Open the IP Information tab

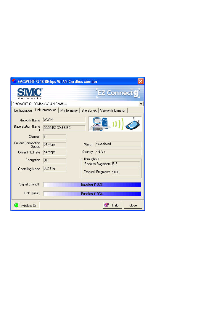coord(69,111)
